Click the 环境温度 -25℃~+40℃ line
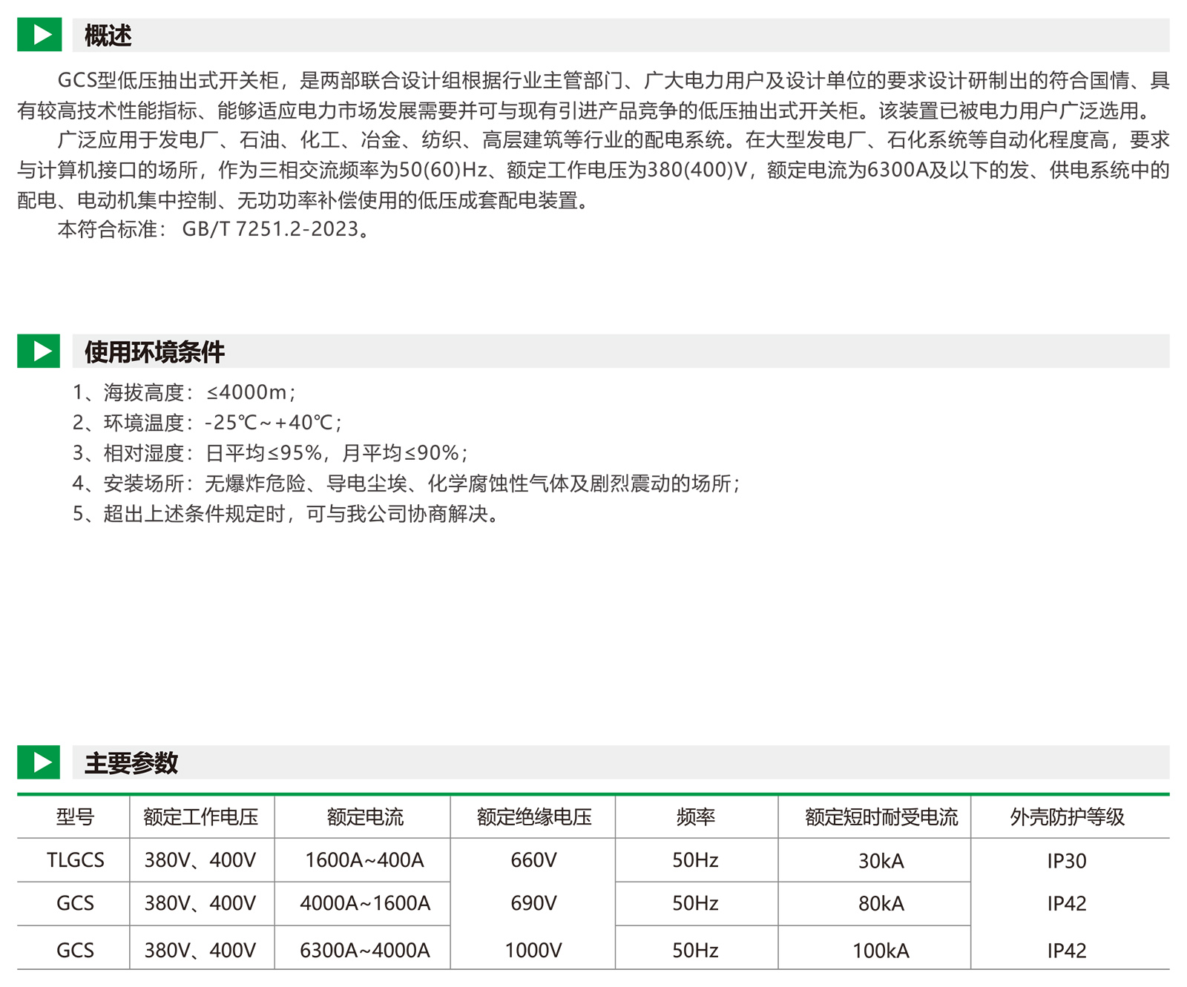 pos(207,423)
